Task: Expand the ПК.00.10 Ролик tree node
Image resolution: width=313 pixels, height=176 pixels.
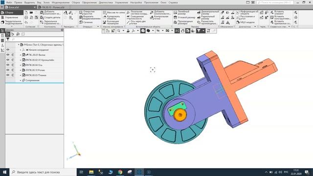Action: click(21, 70)
